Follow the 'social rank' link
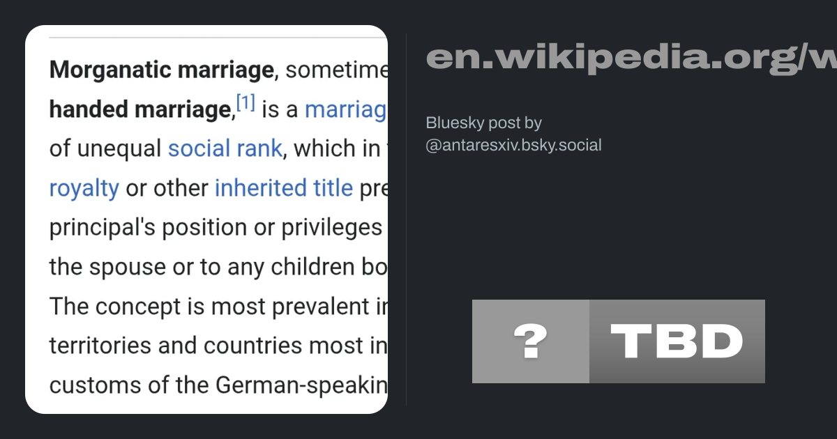The width and height of the screenshot is (837, 439). coord(225,148)
